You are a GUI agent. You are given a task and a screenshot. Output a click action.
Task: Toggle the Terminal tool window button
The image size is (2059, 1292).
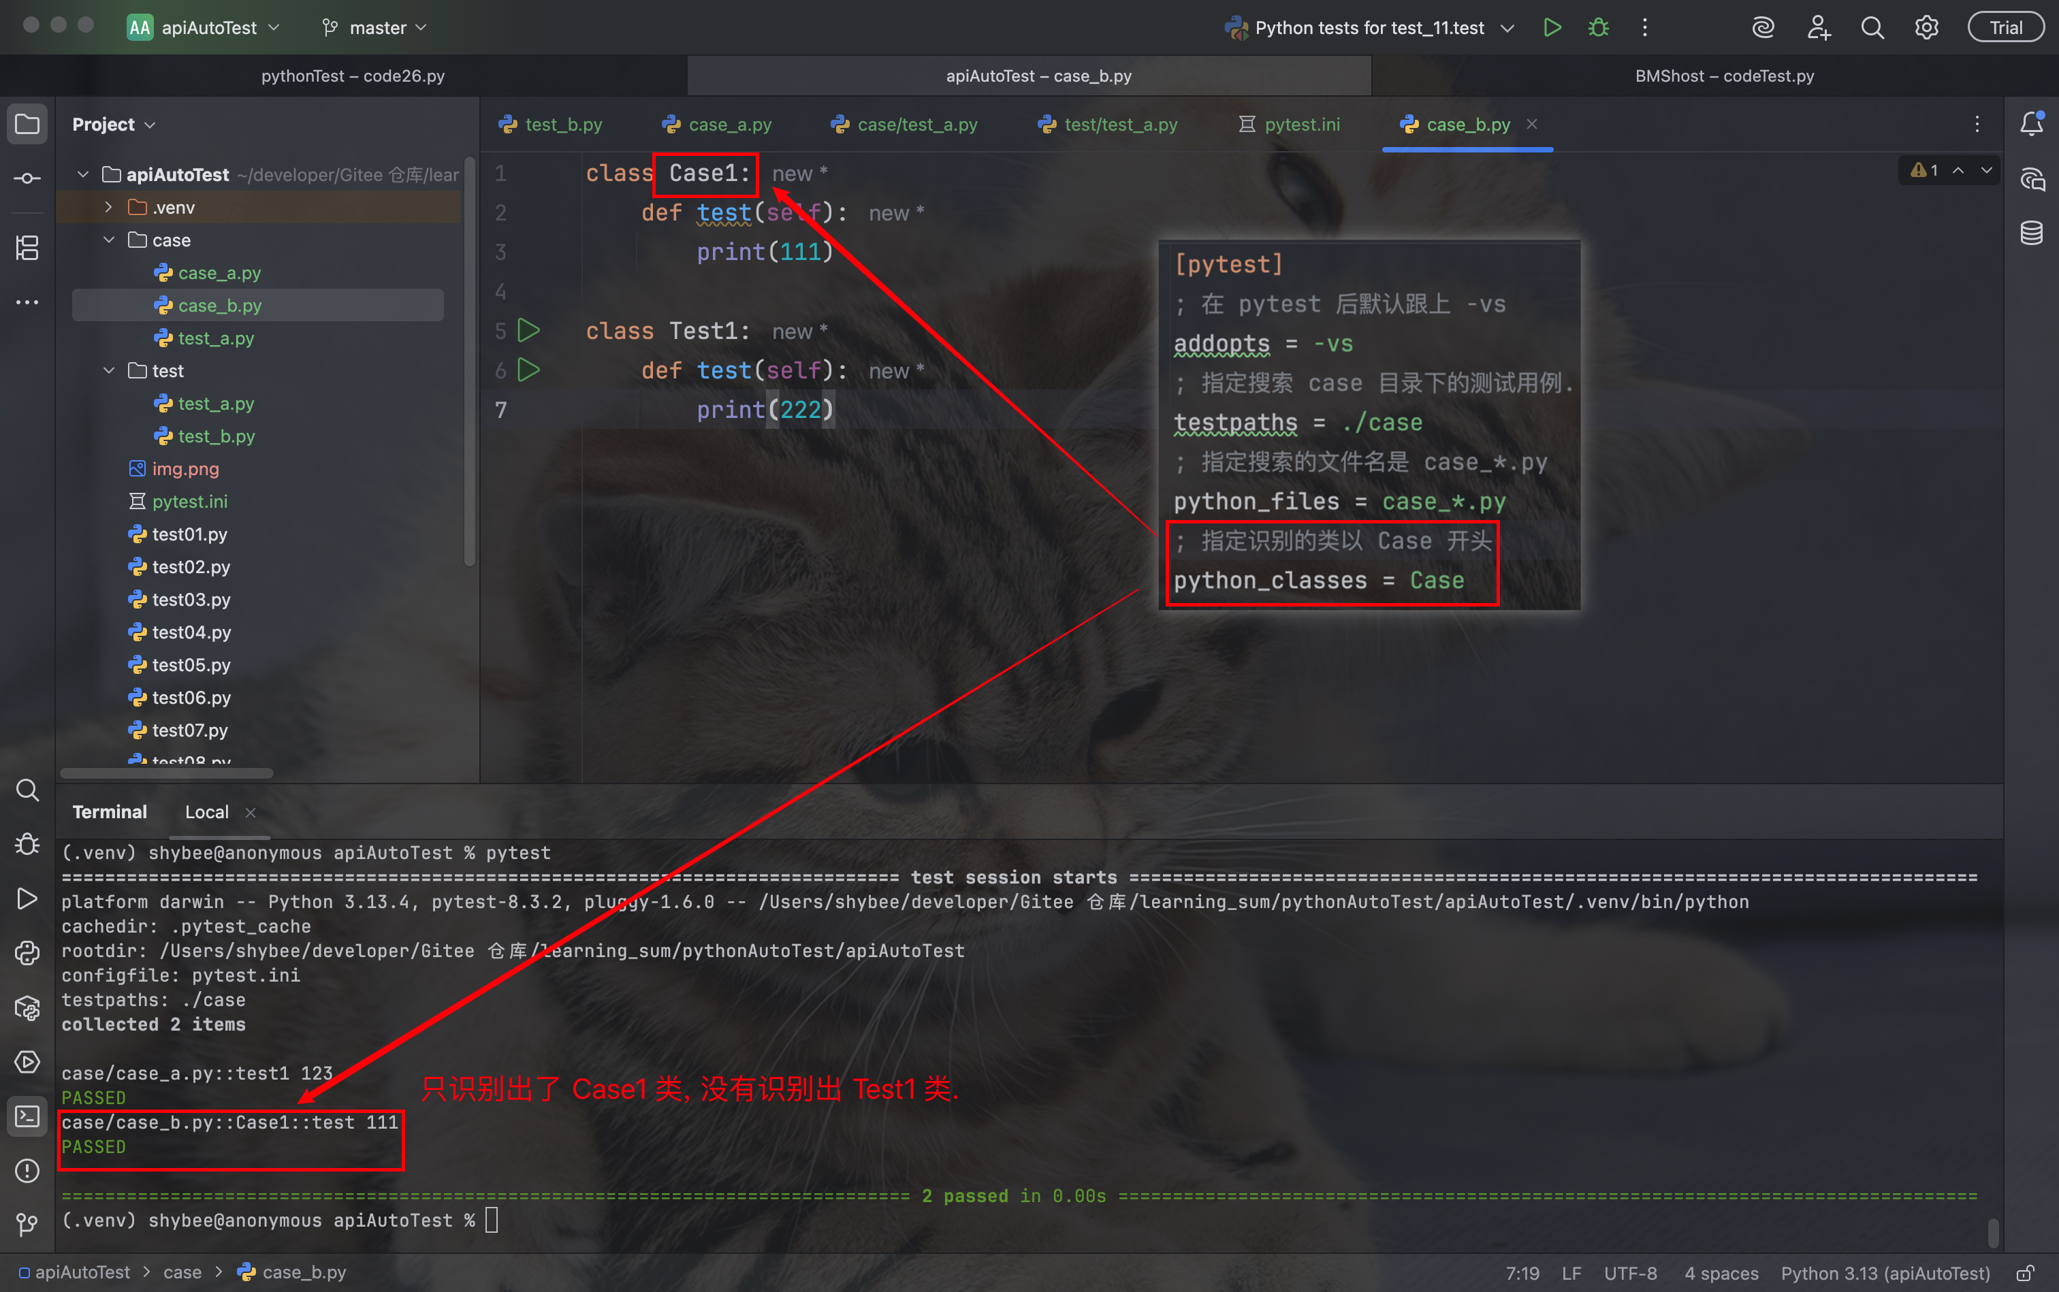click(x=27, y=1116)
